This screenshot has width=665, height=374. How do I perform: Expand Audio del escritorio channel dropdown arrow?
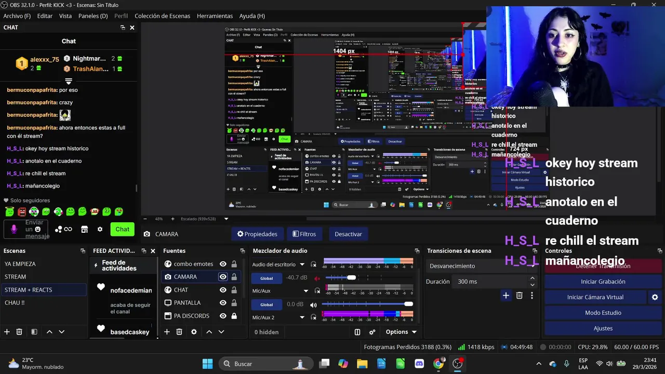tap(302, 264)
